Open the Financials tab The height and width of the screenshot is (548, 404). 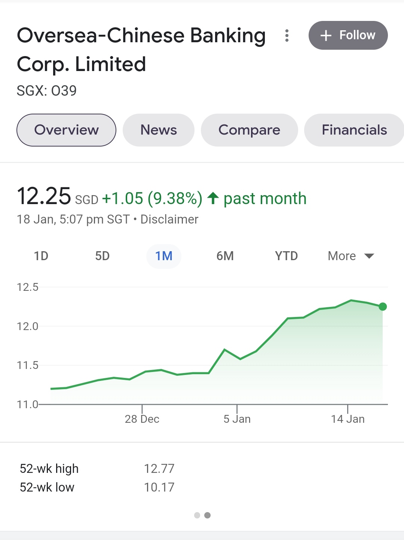[x=354, y=130]
